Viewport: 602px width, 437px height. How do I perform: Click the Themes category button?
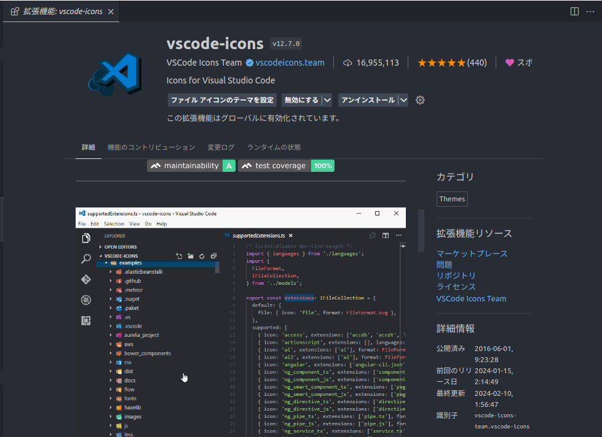coord(452,199)
